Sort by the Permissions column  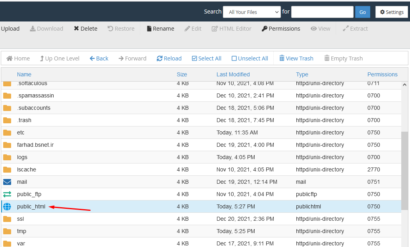(382, 74)
